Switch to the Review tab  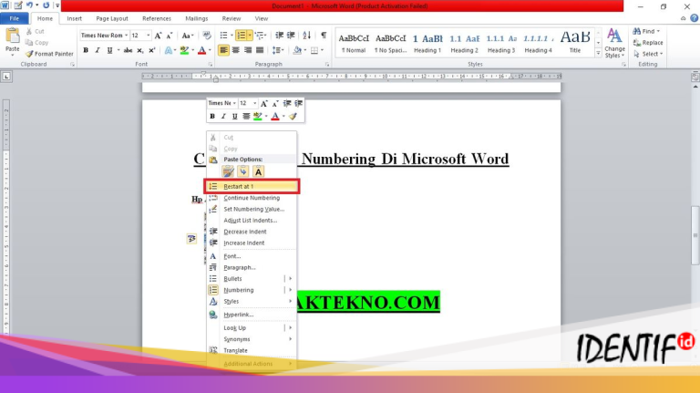coord(231,18)
